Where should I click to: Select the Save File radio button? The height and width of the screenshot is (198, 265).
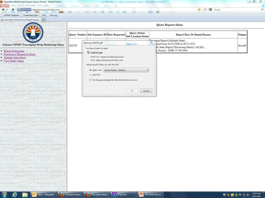point(90,75)
